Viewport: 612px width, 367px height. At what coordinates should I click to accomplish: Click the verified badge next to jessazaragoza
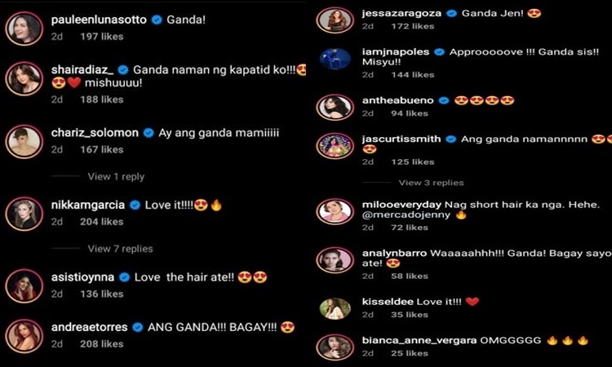pyautogui.click(x=451, y=14)
